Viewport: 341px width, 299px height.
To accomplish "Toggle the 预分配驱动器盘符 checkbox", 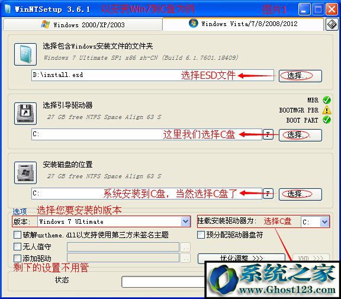I will (x=201, y=235).
